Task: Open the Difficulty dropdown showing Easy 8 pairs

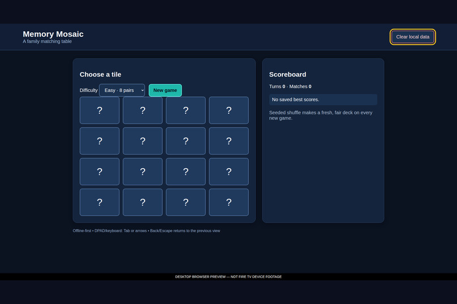Action: pyautogui.click(x=122, y=90)
